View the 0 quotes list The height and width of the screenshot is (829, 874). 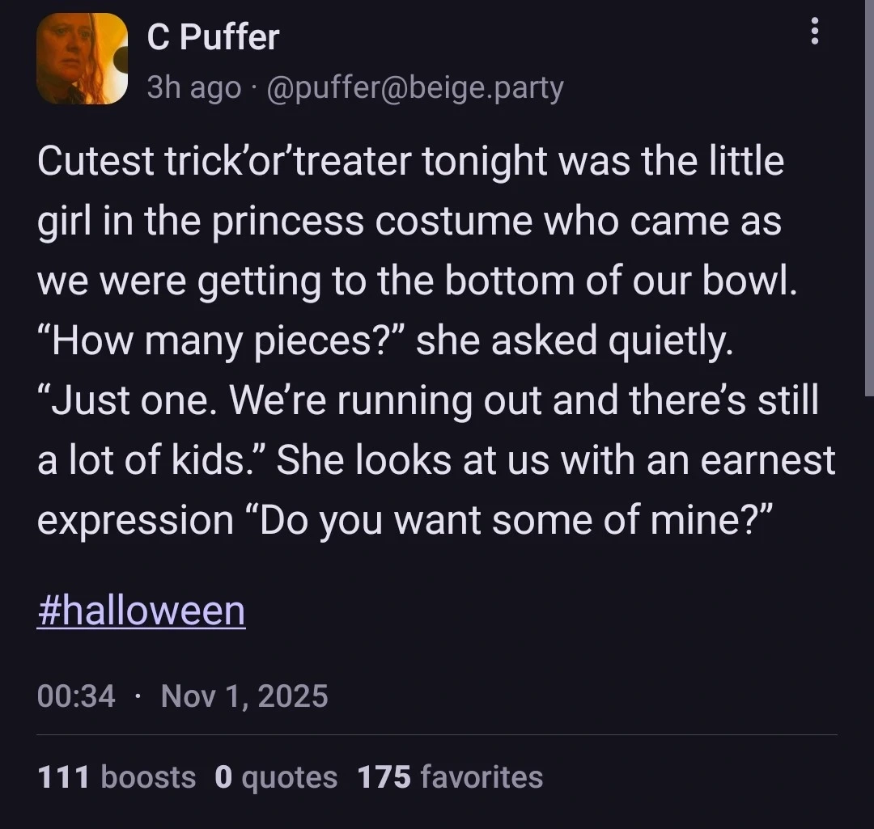click(276, 777)
